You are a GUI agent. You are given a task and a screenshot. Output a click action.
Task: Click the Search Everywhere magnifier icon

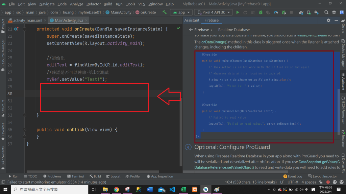pyautogui.click(x=326, y=12)
